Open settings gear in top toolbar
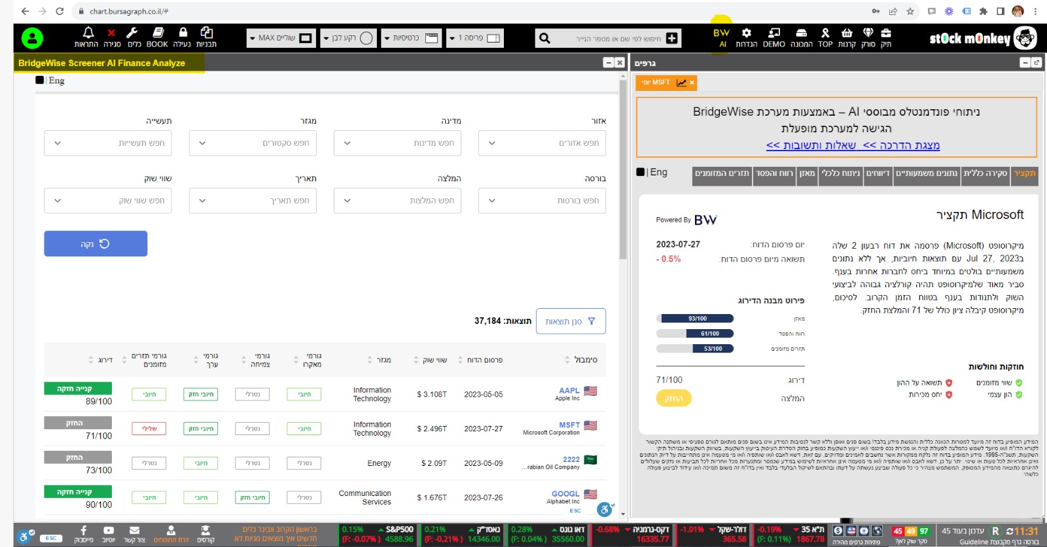Viewport: 1047px width, 547px height. pos(746,33)
